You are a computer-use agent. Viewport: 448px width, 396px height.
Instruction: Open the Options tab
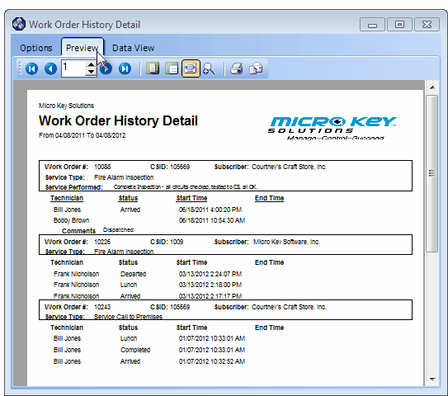[36, 48]
